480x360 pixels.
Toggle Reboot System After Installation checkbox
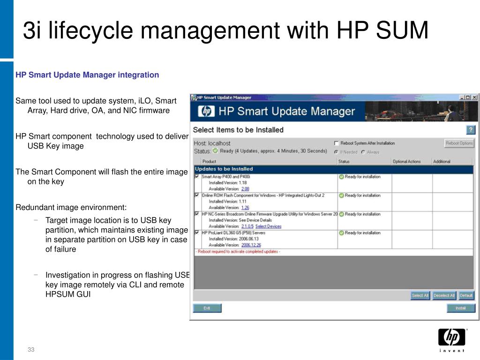[x=336, y=143]
